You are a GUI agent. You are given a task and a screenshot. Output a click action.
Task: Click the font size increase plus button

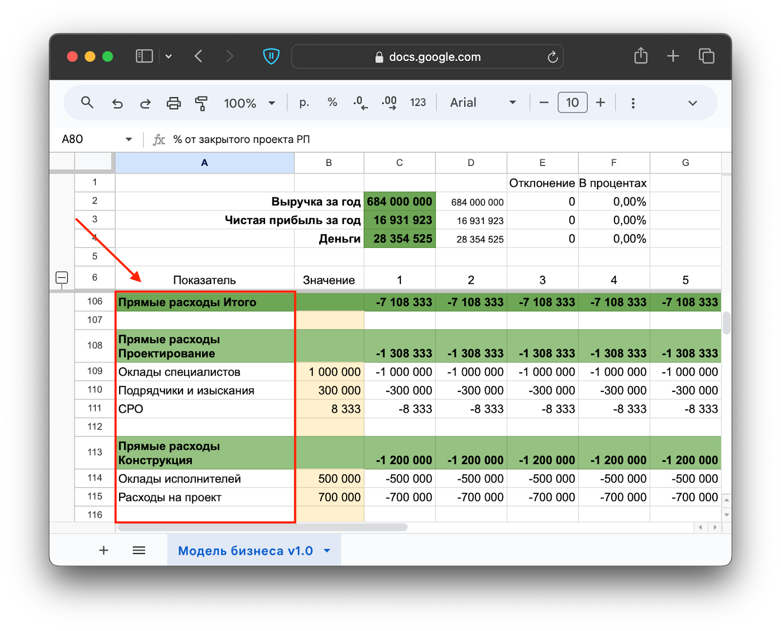click(x=600, y=103)
